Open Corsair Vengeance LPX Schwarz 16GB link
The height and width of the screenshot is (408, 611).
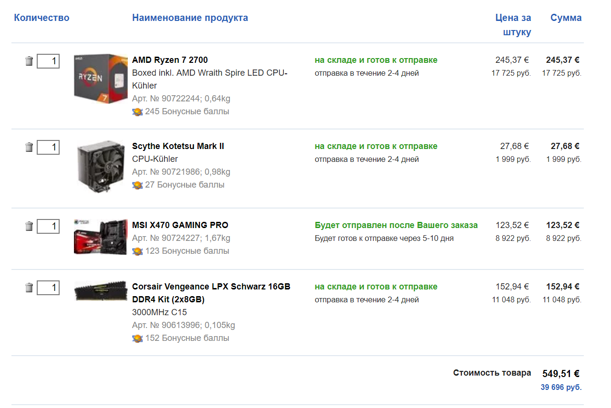[211, 287]
